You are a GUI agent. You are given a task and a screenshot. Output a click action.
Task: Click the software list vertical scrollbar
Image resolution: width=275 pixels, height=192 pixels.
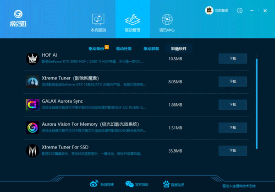point(257,104)
